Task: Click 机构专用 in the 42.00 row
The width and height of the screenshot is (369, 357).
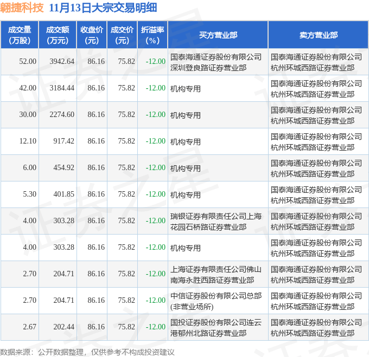Action: pos(186,89)
